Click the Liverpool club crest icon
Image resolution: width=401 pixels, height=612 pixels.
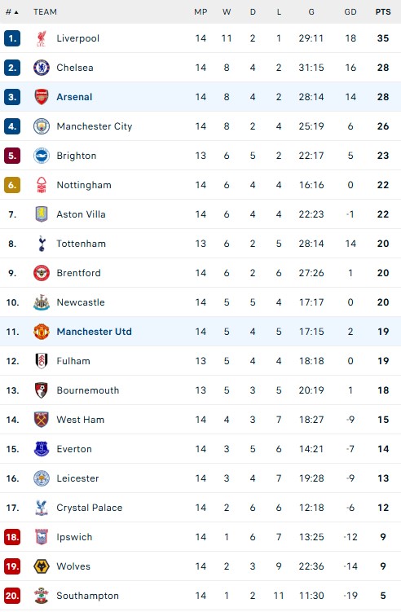point(41,38)
